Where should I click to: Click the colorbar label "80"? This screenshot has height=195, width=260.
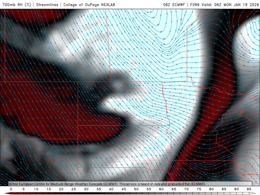click(212, 189)
